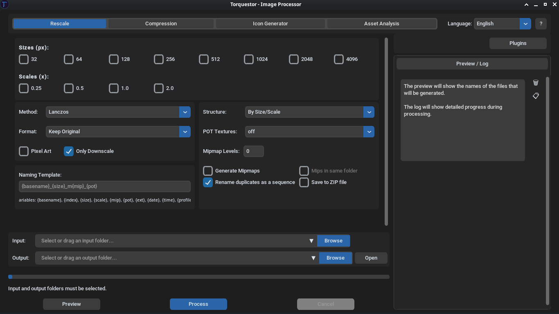Switch to the Compression tab
The width and height of the screenshot is (559, 314).
tap(161, 24)
